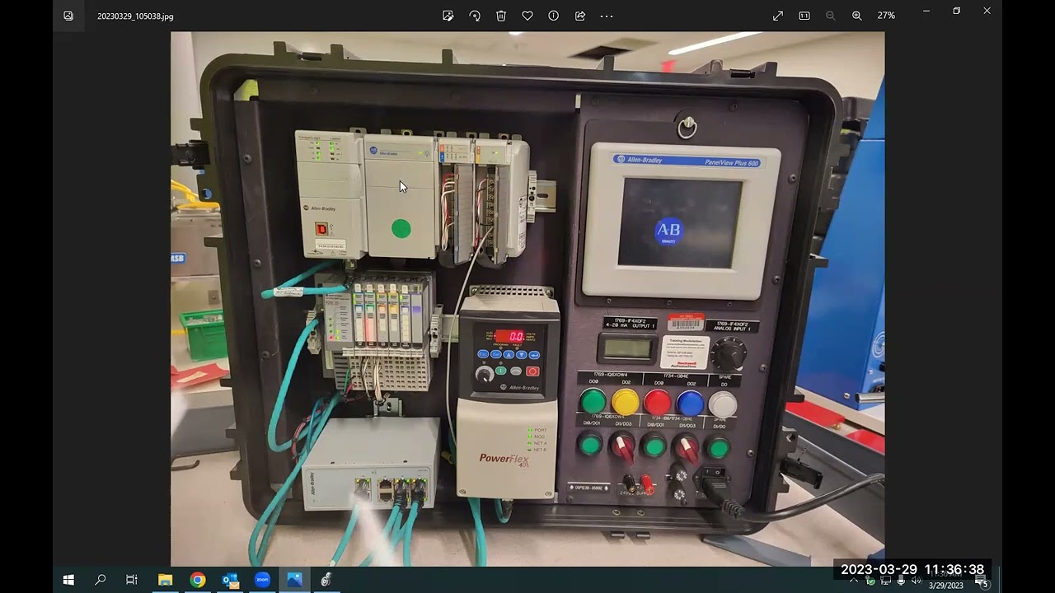Screen dimensions: 1055x593
Task: Enter full screen view
Action: coord(778,16)
